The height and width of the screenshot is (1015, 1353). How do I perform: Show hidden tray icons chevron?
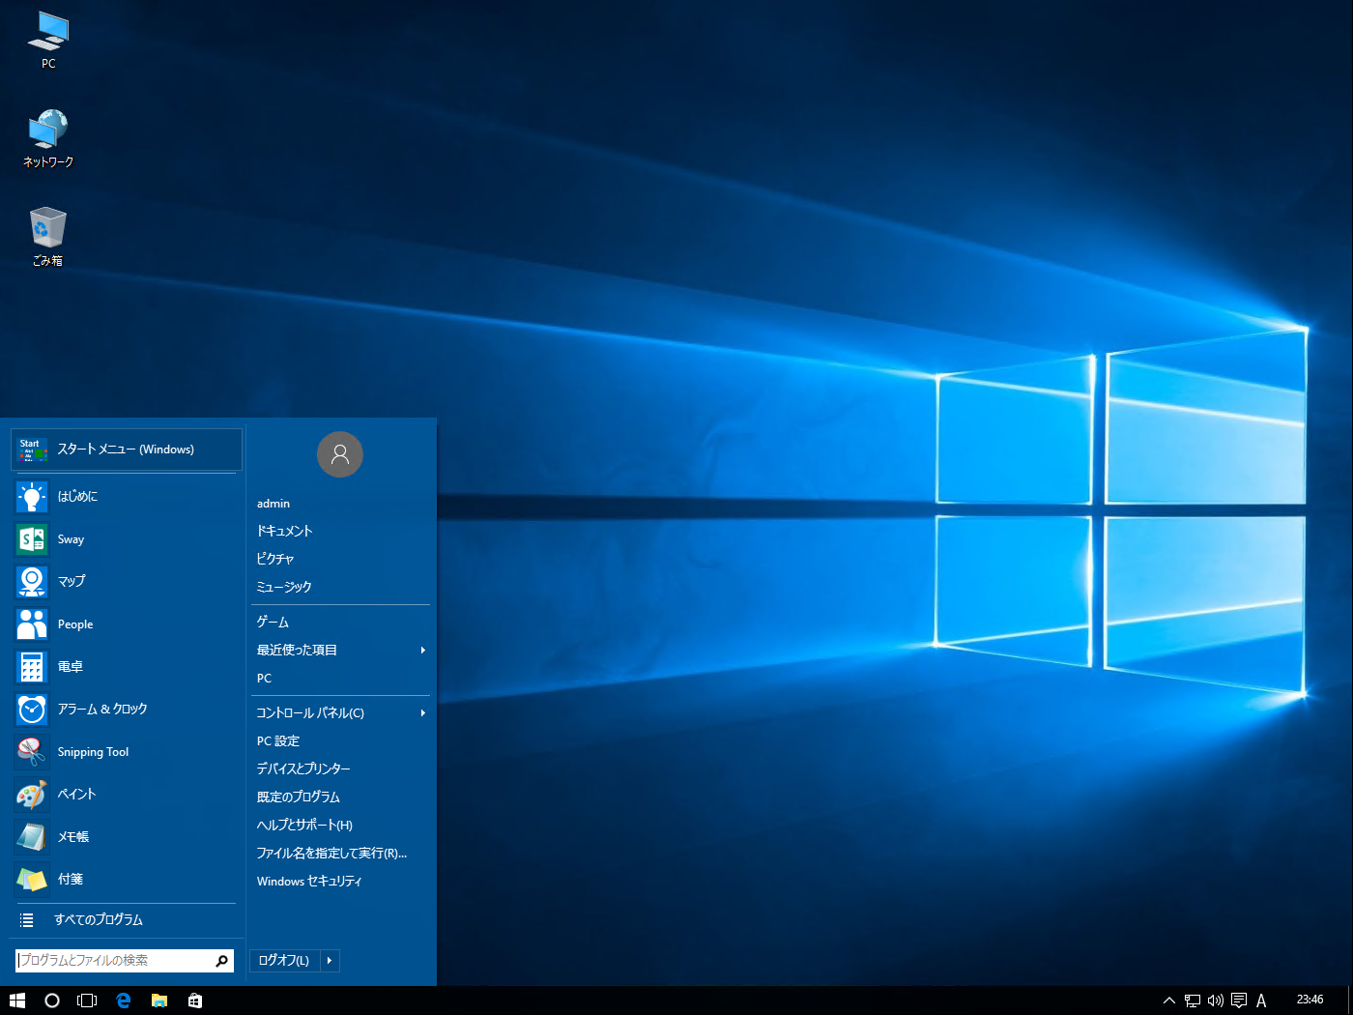(1169, 1000)
